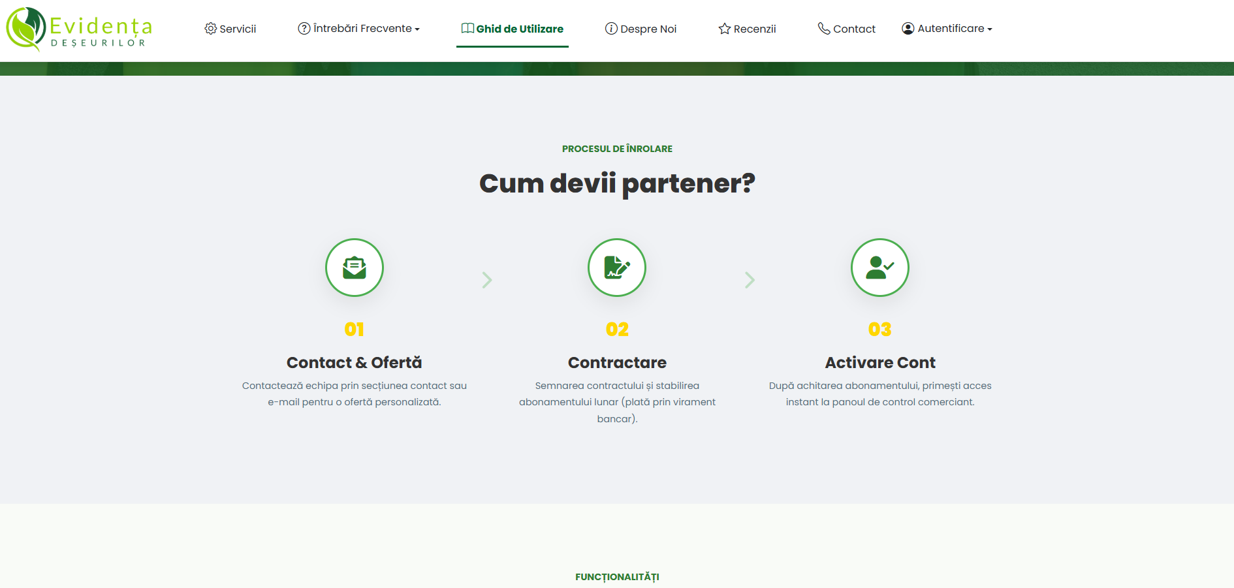Click the "Contractare" heading
The image size is (1234, 588).
pos(617,363)
